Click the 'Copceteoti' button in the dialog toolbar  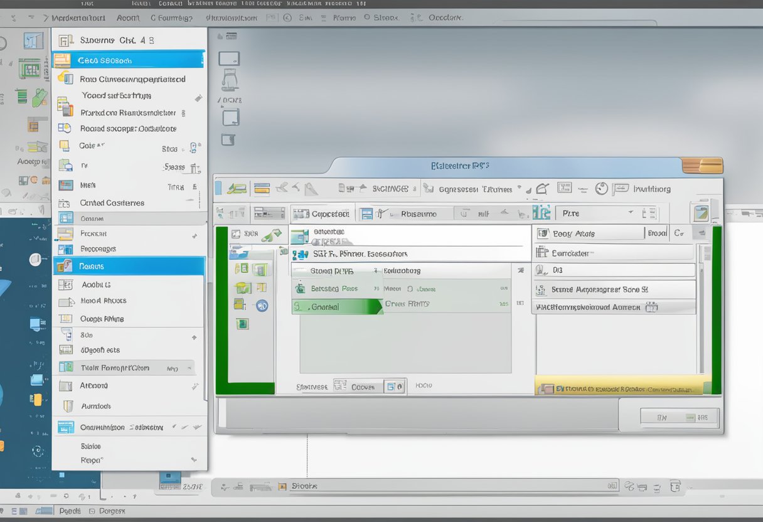pyautogui.click(x=322, y=213)
